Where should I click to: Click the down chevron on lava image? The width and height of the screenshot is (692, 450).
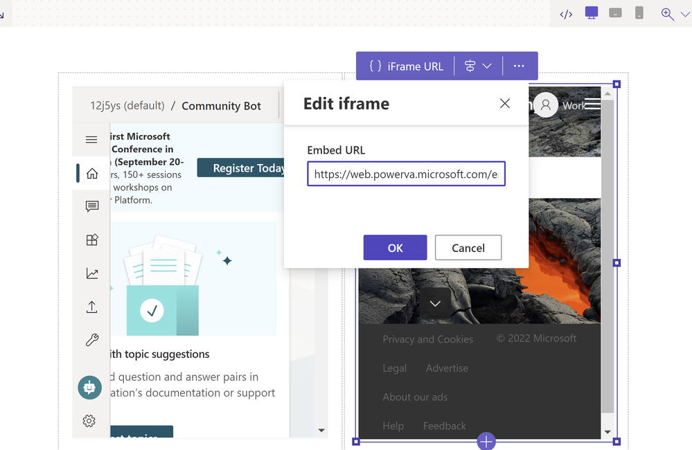pos(435,303)
